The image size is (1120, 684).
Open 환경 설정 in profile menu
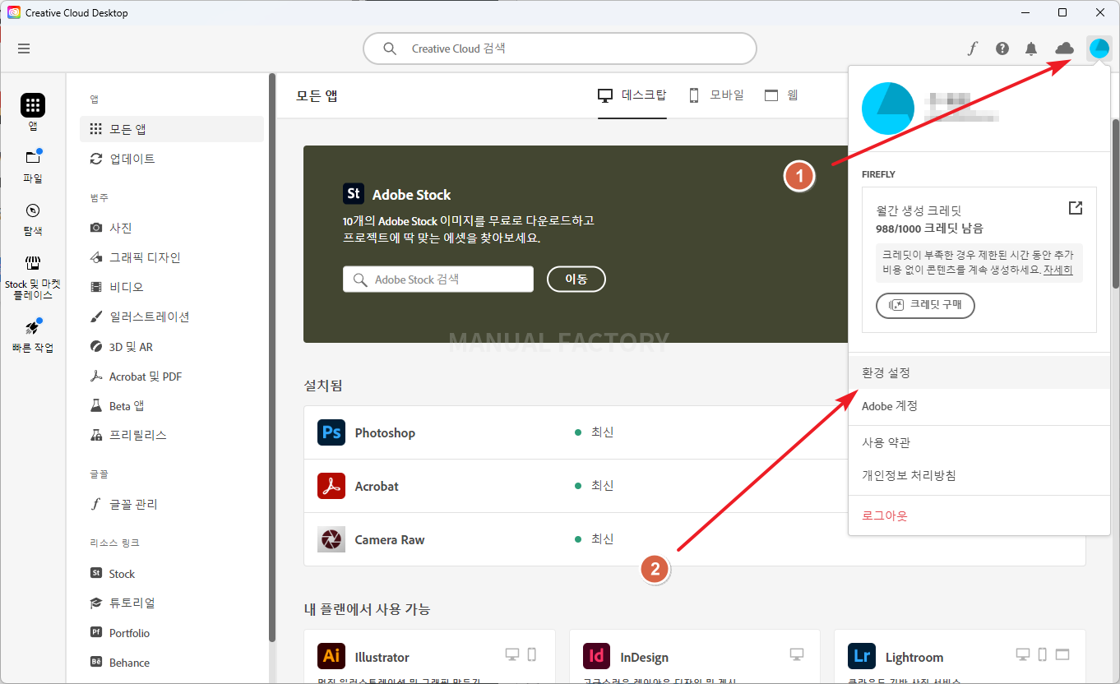tap(979, 372)
